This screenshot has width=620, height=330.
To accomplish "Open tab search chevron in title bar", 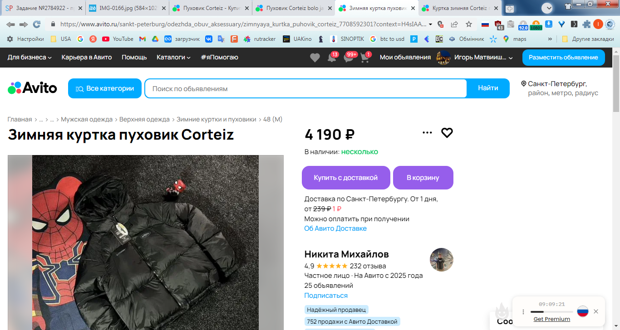I will 547,8.
